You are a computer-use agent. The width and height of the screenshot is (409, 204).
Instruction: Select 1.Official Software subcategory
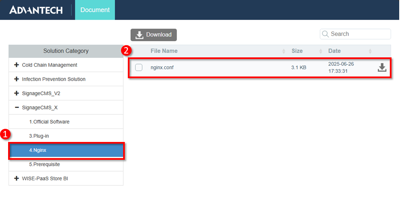coord(49,122)
